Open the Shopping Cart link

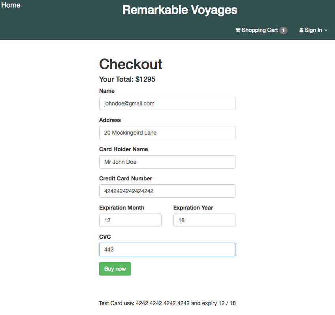pos(261,30)
